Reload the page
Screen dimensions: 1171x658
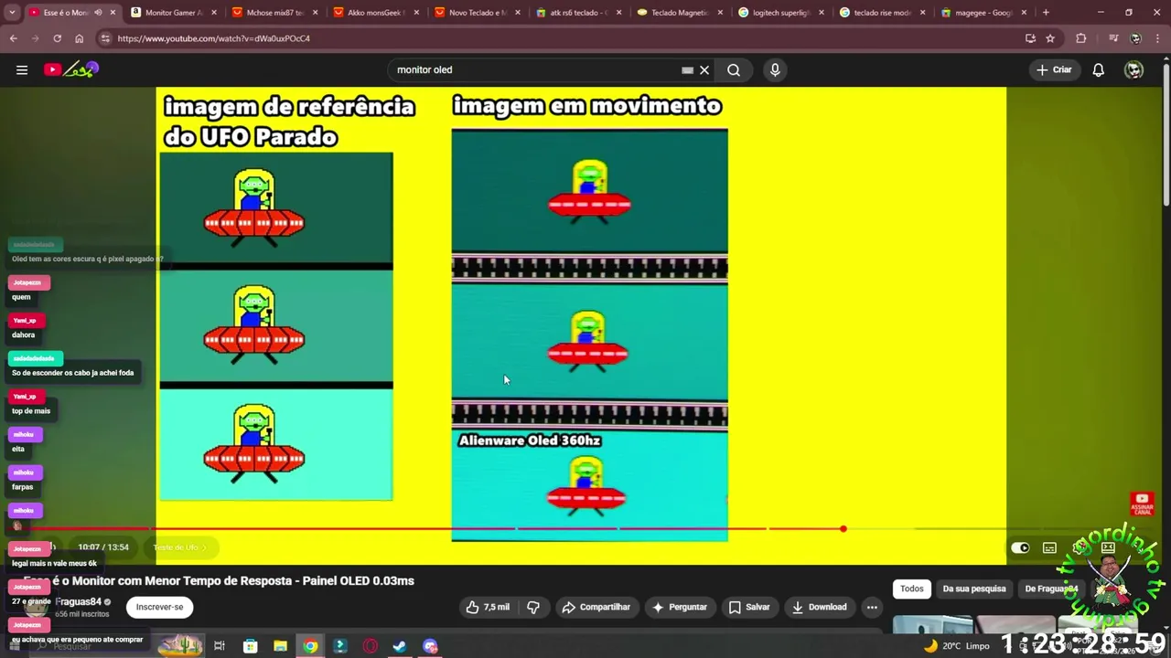57,38
